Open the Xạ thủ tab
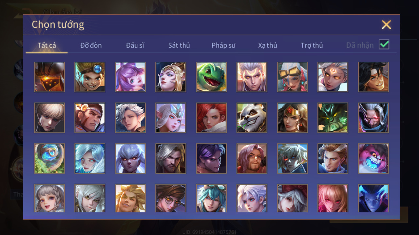The width and height of the screenshot is (419, 235). click(267, 45)
